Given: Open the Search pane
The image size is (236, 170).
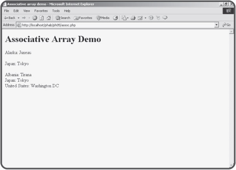Looking at the screenshot, I should (x=63, y=18).
